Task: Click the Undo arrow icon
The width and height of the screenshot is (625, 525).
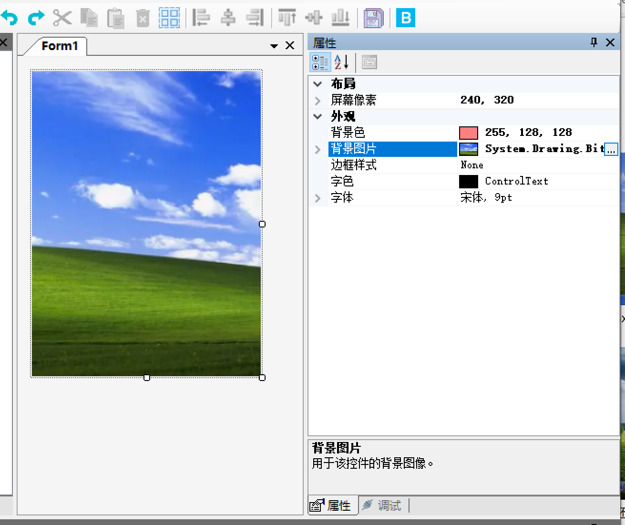Action: [10, 18]
